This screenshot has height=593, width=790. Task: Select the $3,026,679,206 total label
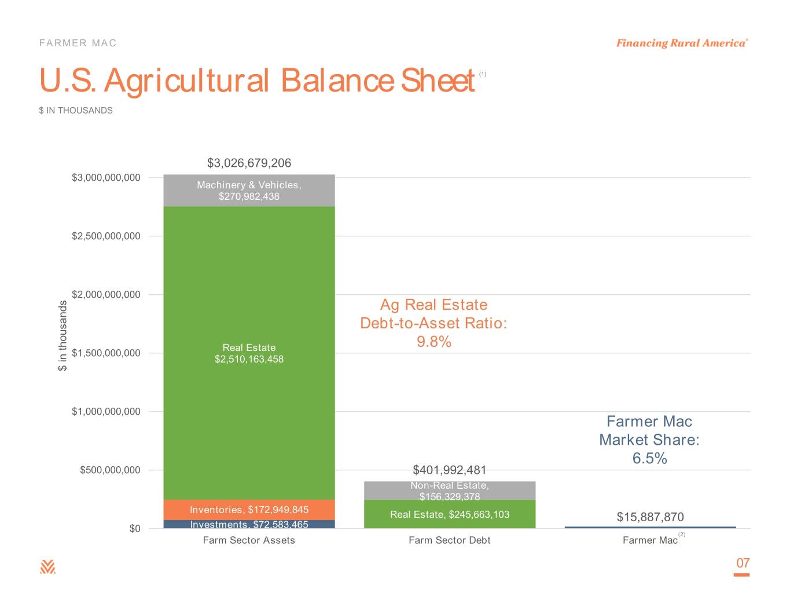(x=249, y=163)
